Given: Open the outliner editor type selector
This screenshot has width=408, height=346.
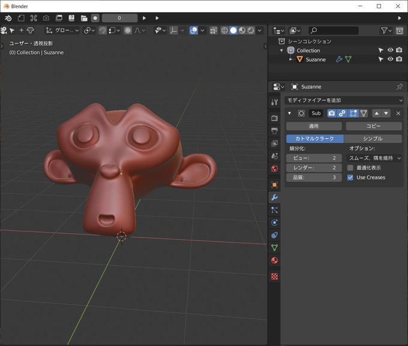Looking at the screenshot, I should click(278, 31).
